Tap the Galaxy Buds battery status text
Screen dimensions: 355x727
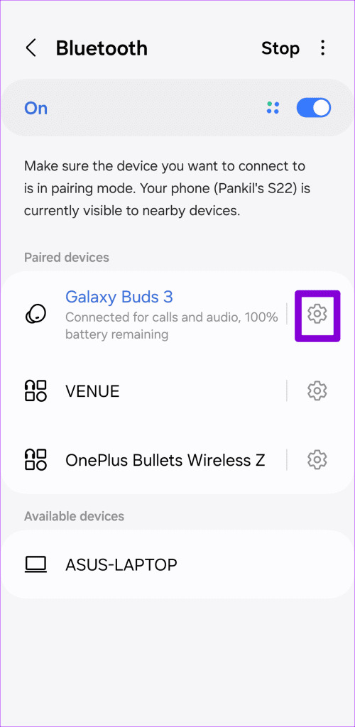(172, 325)
